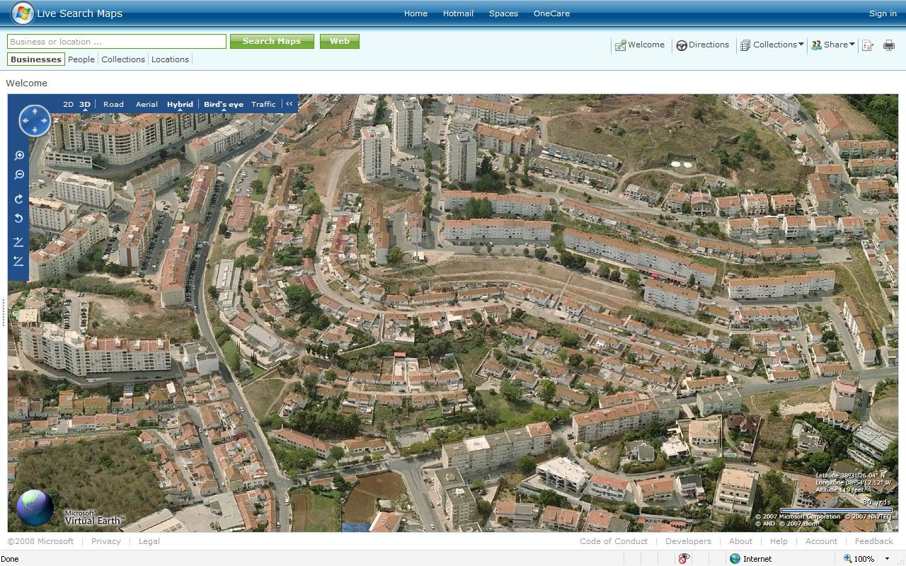The image size is (906, 566).
Task: Click the pan compass control
Action: [34, 121]
